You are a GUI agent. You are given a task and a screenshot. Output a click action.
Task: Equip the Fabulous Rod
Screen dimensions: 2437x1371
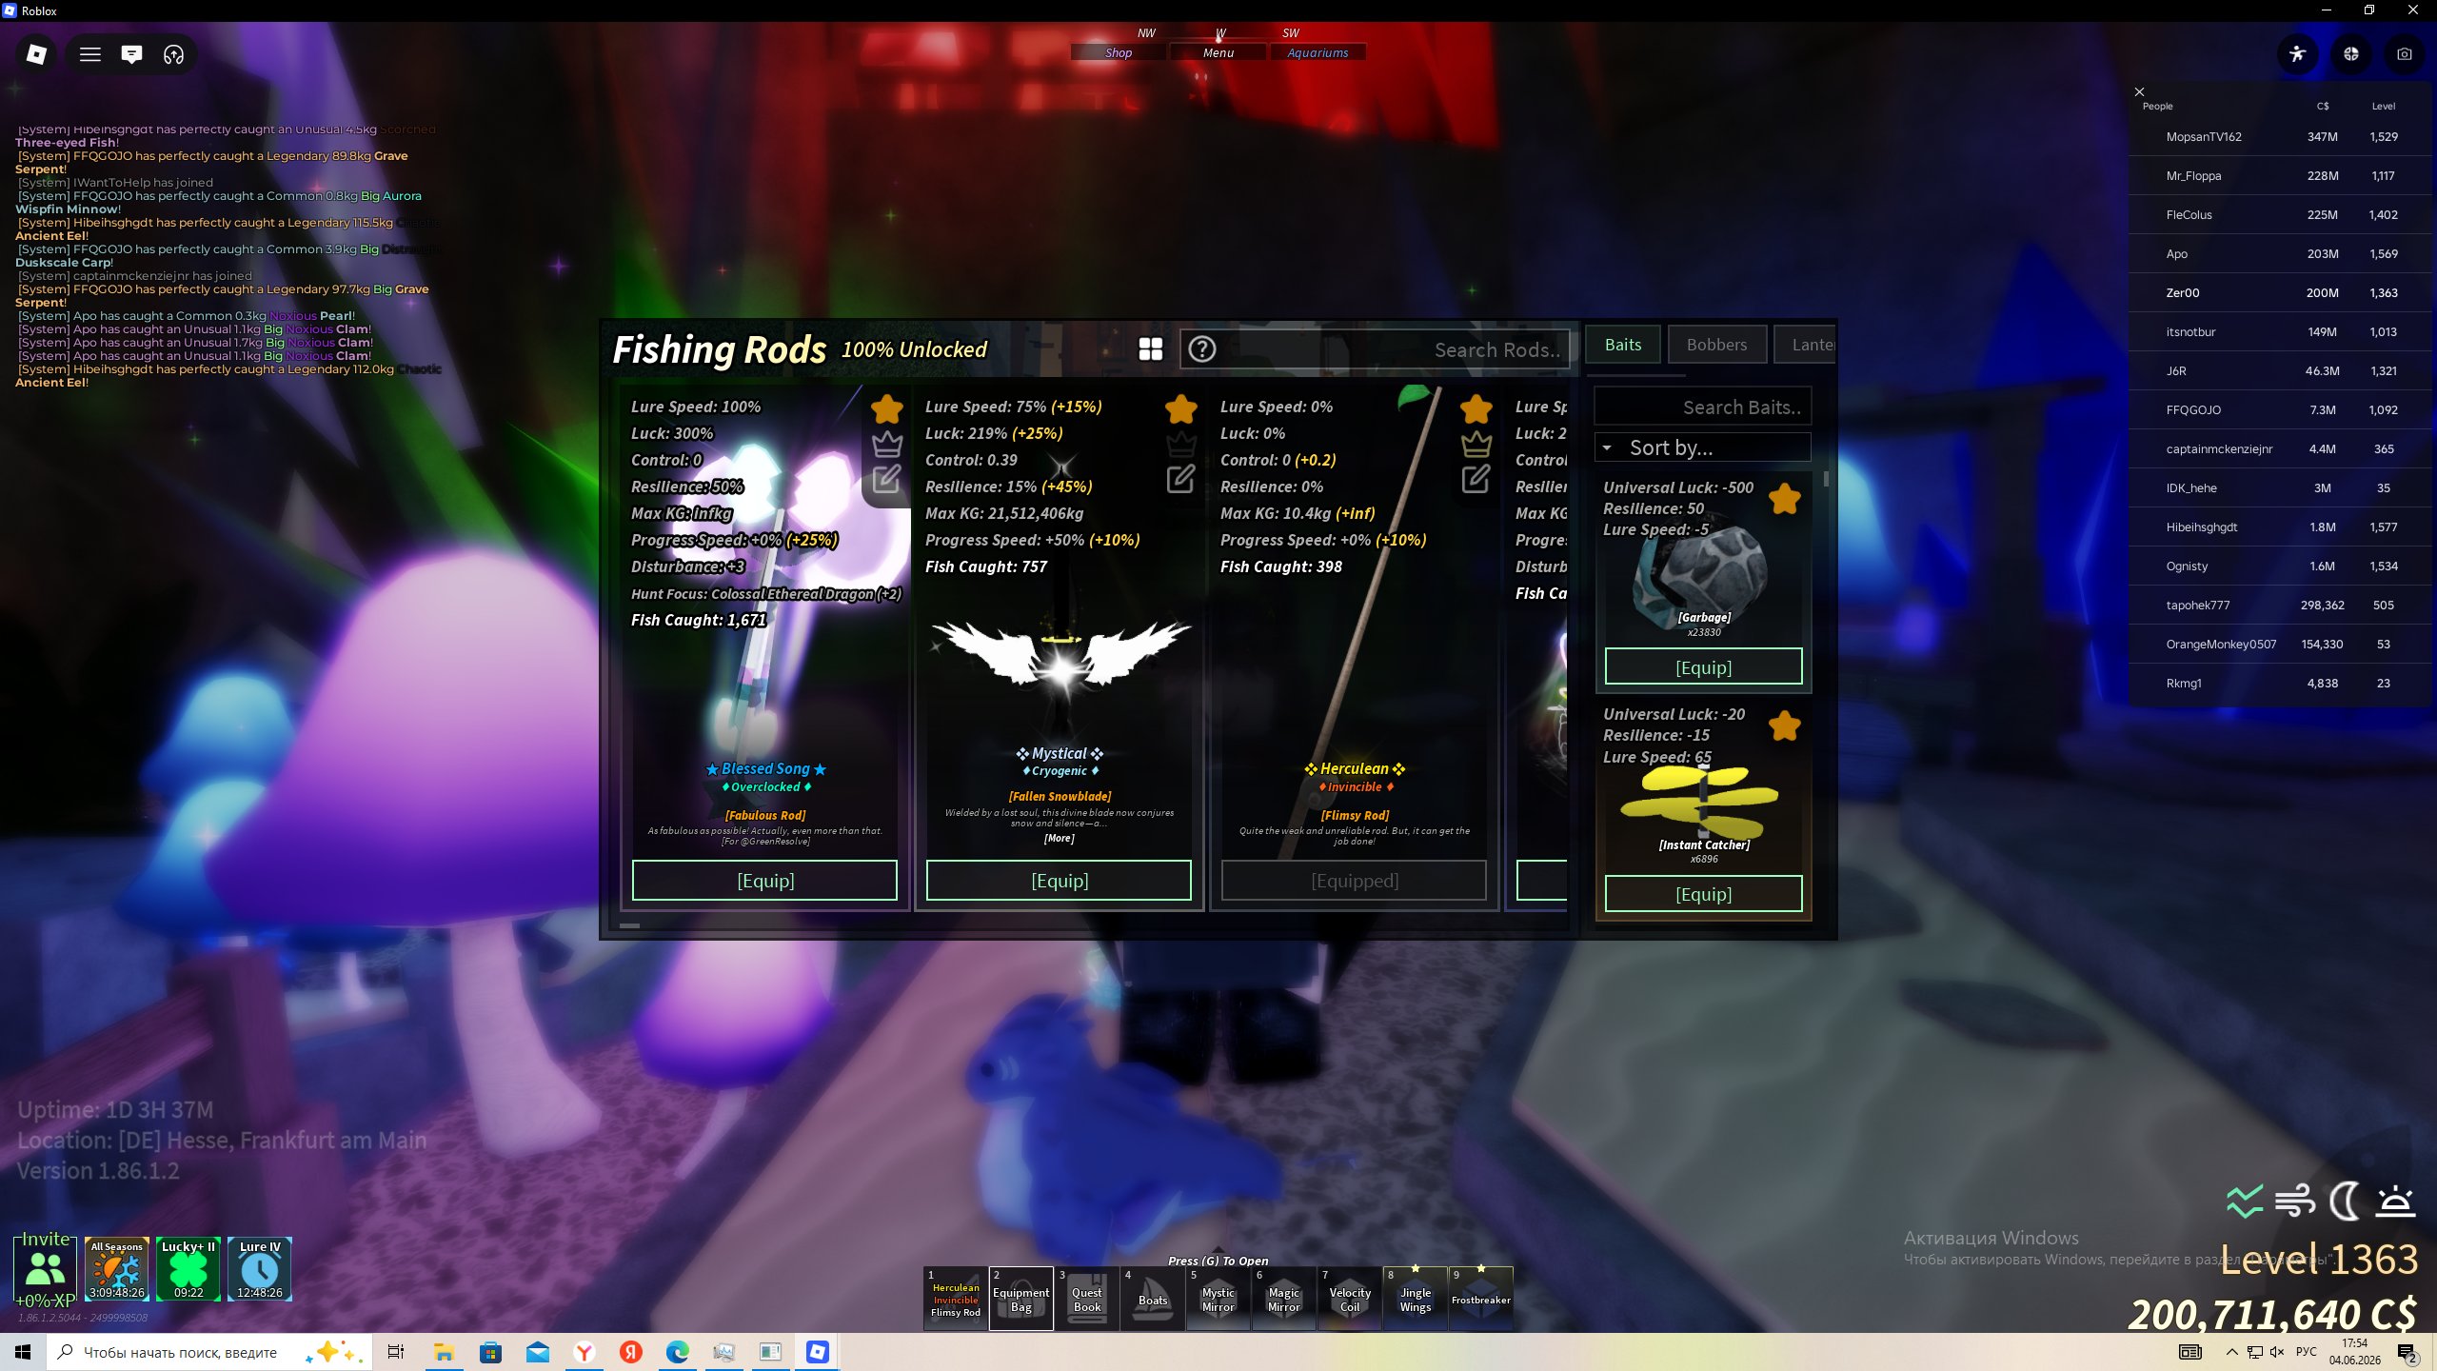764,881
